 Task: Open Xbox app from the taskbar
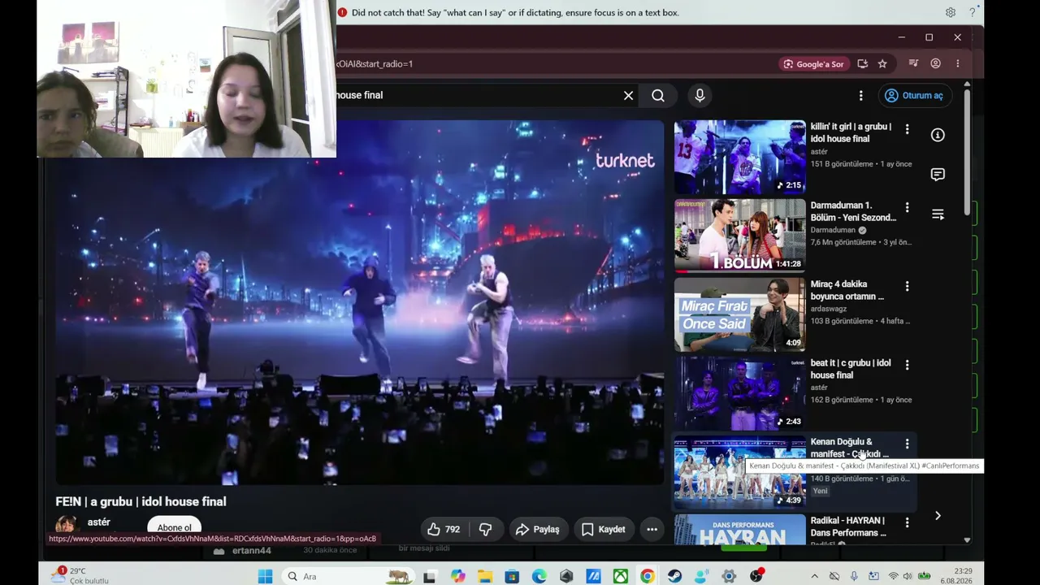click(621, 576)
